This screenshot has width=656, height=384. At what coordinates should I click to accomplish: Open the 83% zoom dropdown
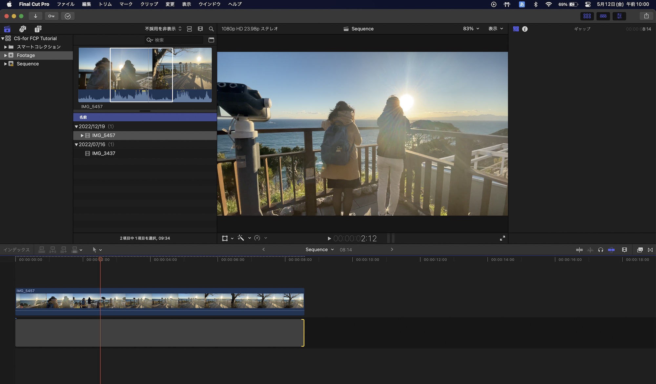coord(470,29)
